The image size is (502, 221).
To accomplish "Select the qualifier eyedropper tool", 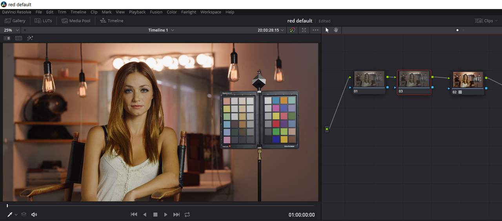I will pyautogui.click(x=10, y=214).
